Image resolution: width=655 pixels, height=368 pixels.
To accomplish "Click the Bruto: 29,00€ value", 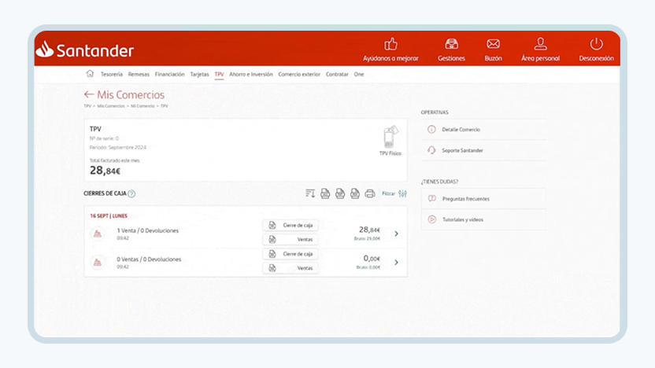I will 367,239.
